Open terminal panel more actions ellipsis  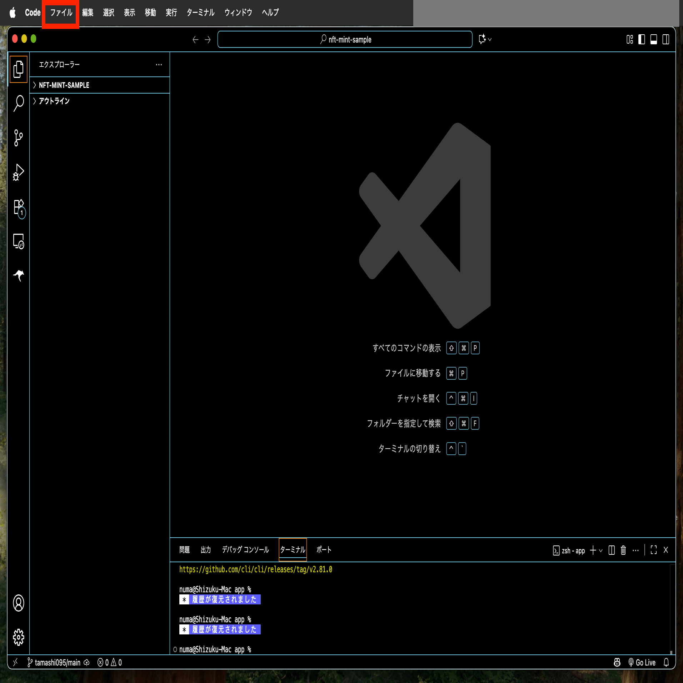coord(635,550)
